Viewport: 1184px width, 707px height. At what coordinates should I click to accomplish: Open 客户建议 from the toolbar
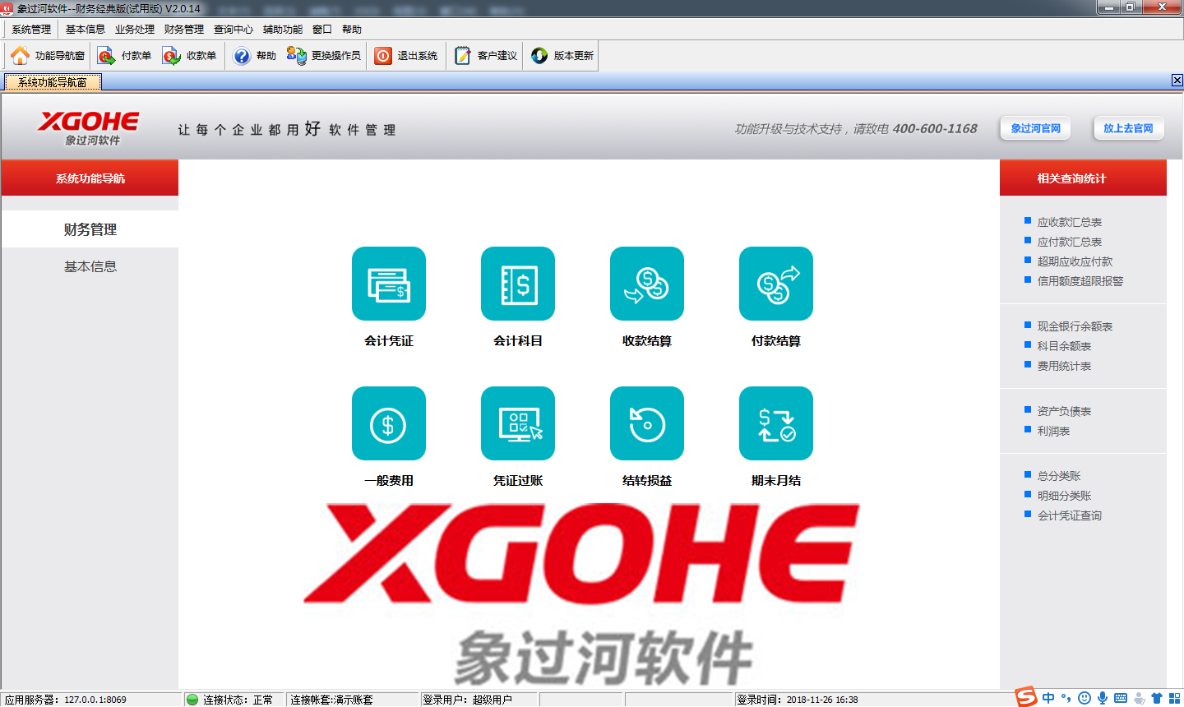point(486,56)
